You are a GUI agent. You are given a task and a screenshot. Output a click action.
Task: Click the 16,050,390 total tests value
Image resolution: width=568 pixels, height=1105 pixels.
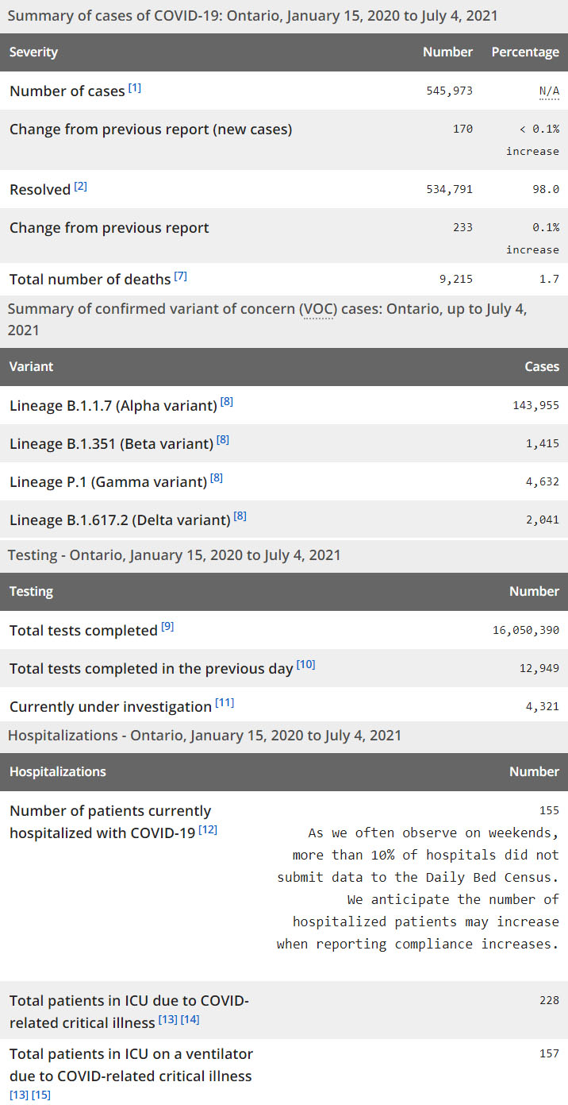click(526, 630)
